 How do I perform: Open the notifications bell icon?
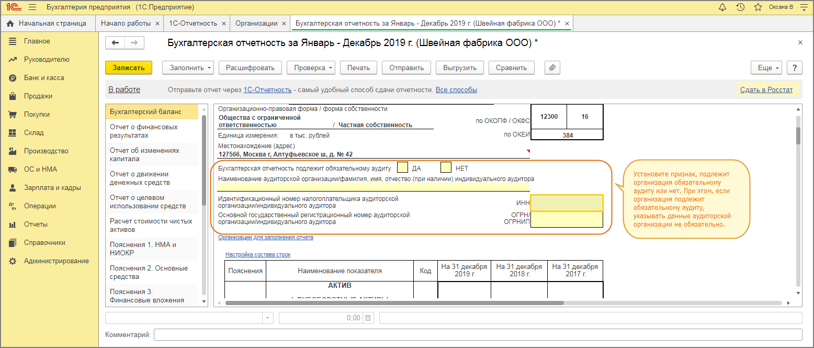coord(722,7)
